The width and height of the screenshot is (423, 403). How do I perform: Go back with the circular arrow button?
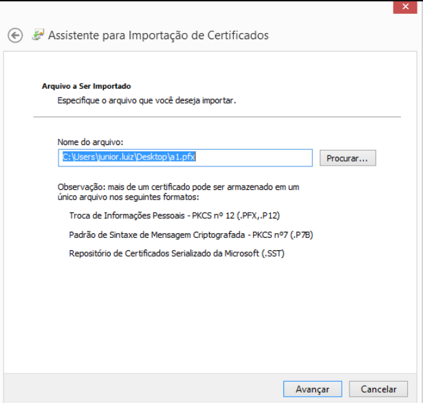coord(15,35)
